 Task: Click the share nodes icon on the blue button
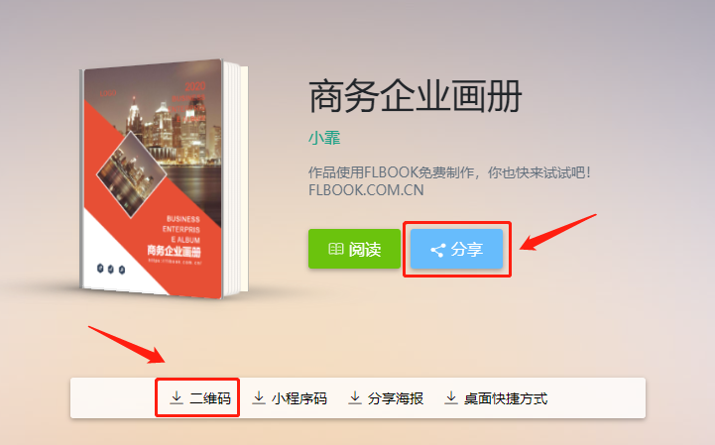(437, 250)
